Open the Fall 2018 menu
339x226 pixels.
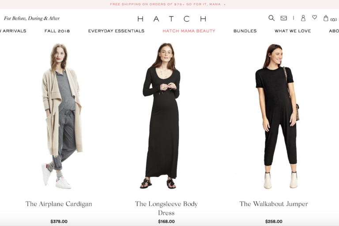(x=57, y=31)
